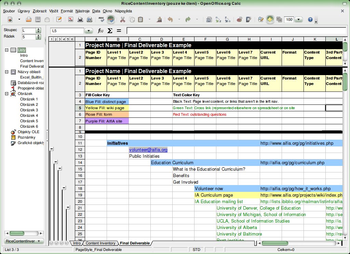Open the Soubor menu
Screen dimensions: 350x254
tap(9, 11)
